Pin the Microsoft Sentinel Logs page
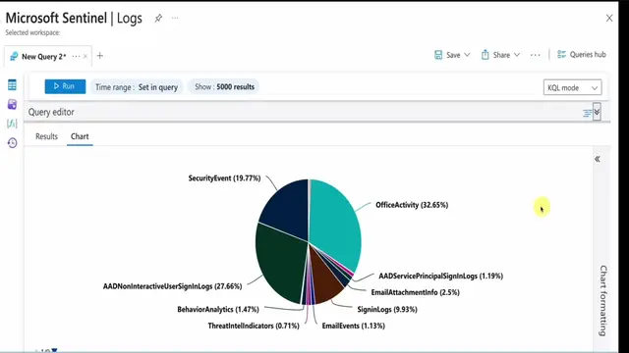Image resolution: width=629 pixels, height=353 pixels. tap(158, 18)
